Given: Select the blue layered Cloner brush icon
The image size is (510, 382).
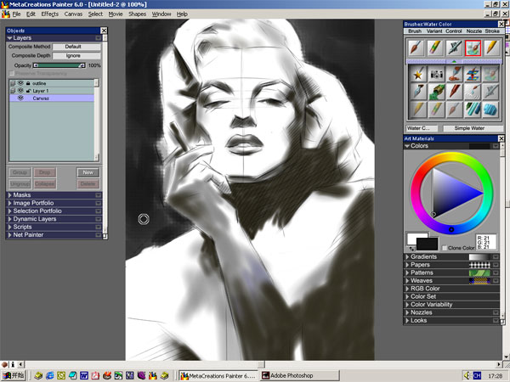Looking at the screenshot, I should (473, 75).
